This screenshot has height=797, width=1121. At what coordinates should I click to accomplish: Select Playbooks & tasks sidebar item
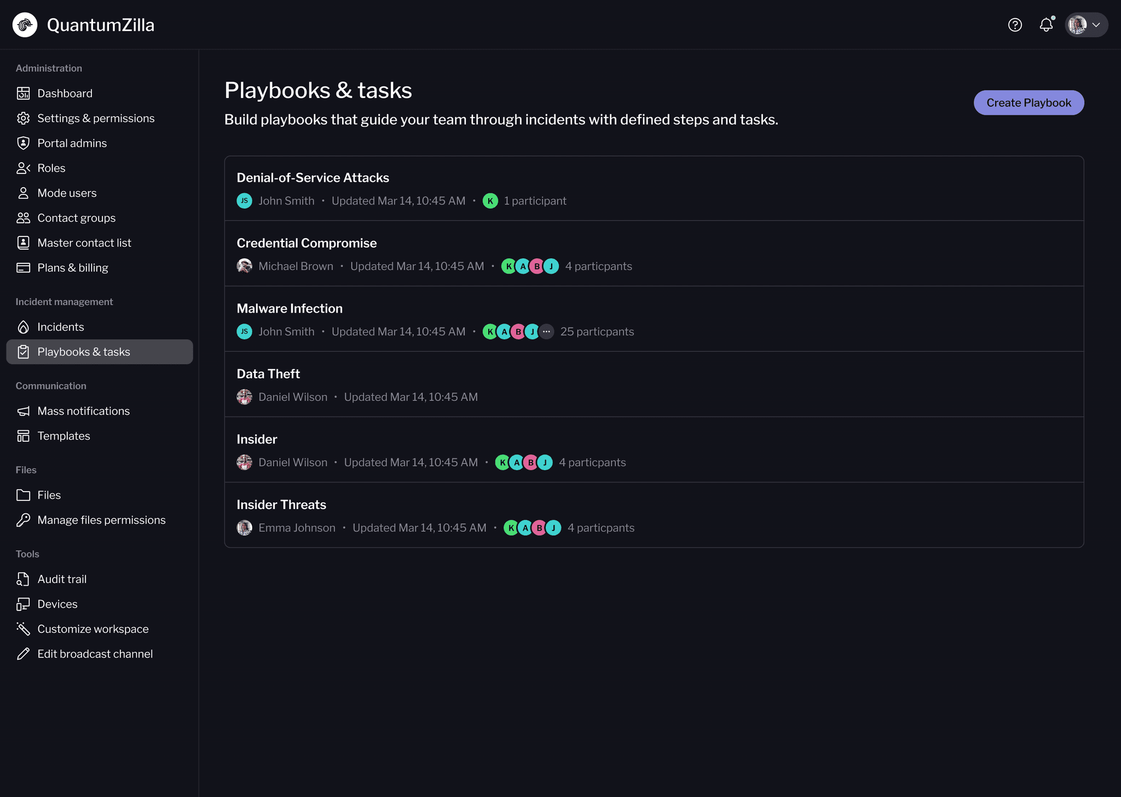[84, 352]
